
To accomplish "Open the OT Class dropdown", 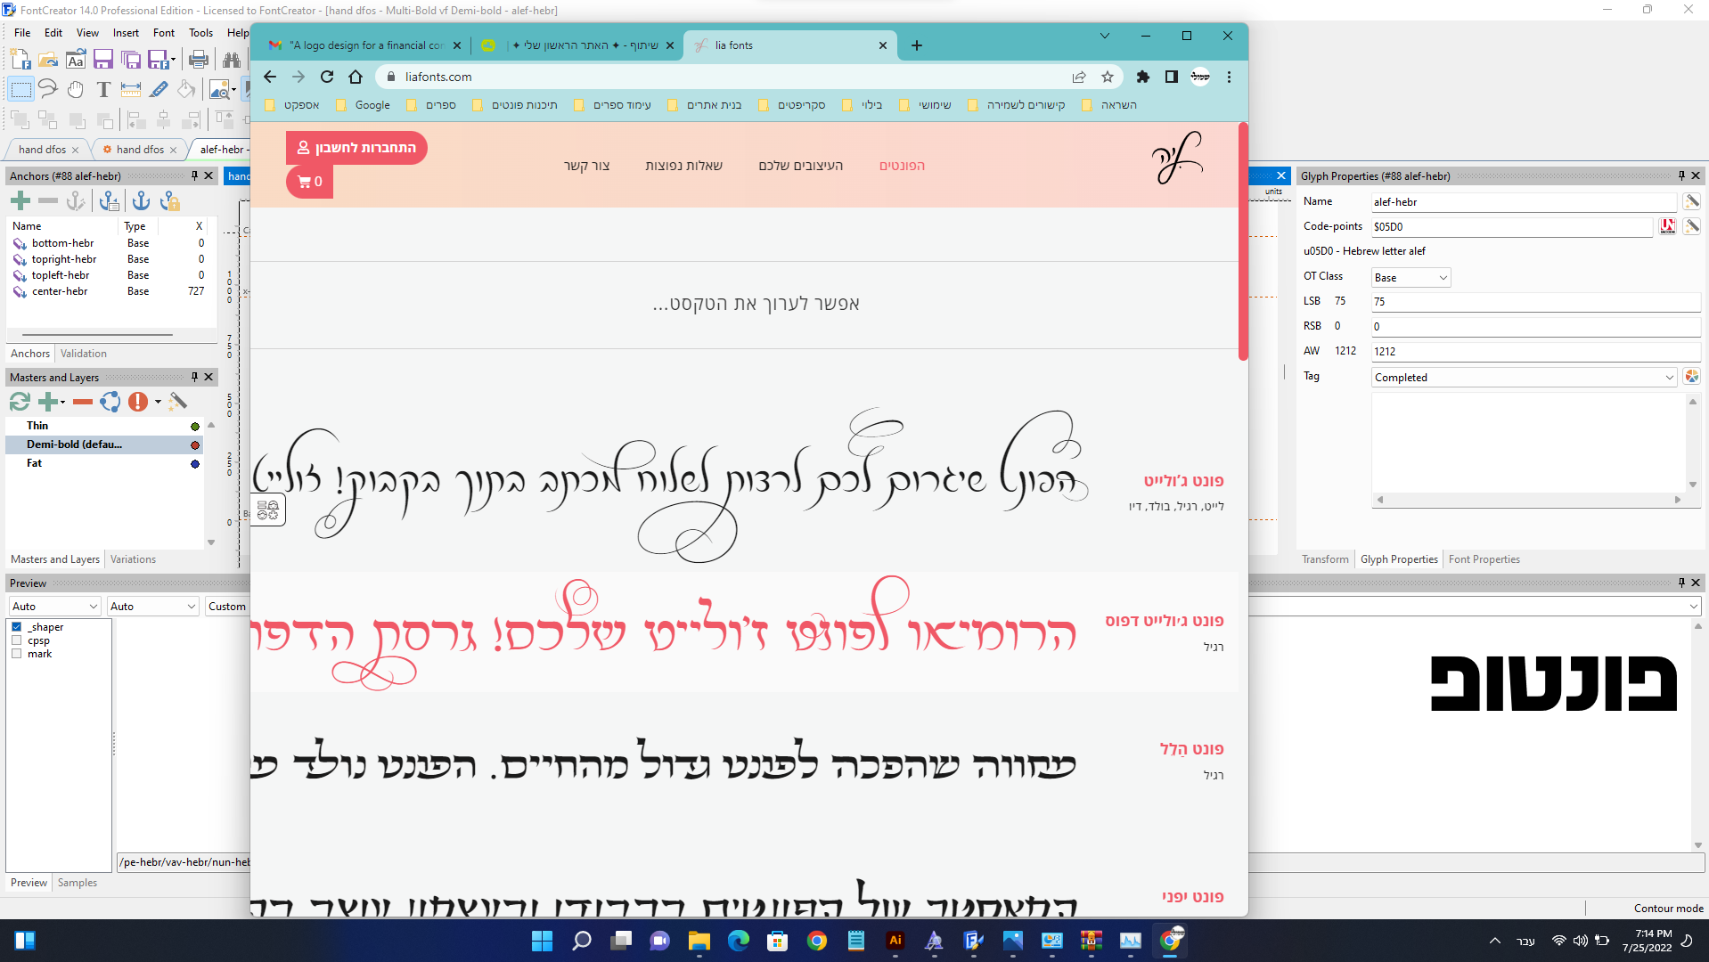I will point(1411,278).
